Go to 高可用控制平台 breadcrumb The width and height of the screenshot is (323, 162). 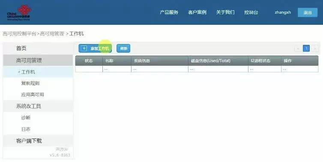point(19,34)
